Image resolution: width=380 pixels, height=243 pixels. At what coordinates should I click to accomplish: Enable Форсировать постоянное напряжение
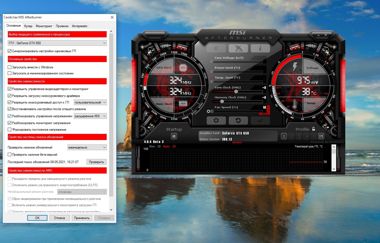coord(10,130)
